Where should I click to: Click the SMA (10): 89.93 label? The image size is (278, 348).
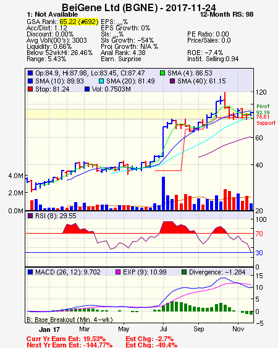pos(59,81)
